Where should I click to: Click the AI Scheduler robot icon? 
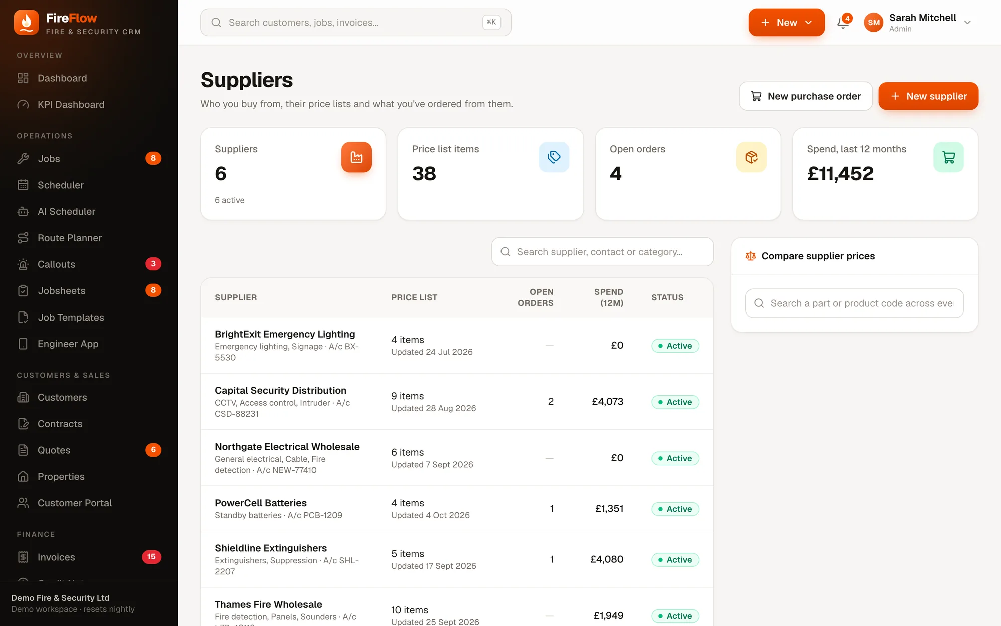[23, 212]
